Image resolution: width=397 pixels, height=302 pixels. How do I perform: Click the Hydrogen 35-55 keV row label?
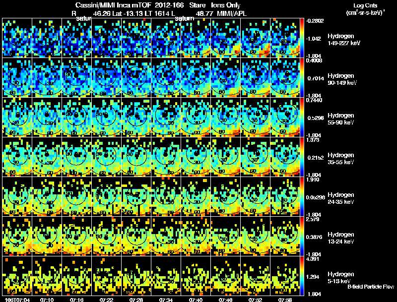point(340,159)
